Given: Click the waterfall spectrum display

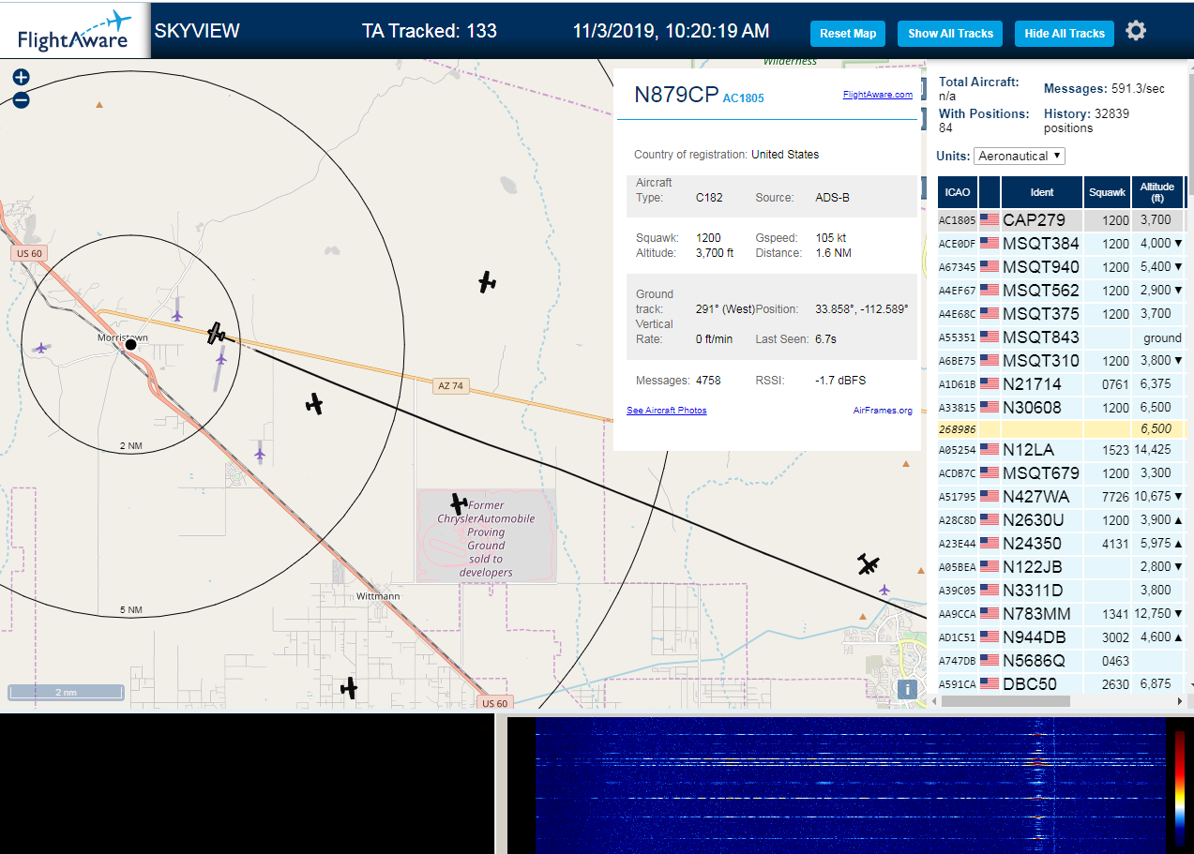Looking at the screenshot, I should (x=850, y=786).
